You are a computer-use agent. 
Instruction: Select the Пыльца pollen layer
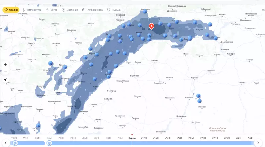click(x=114, y=10)
